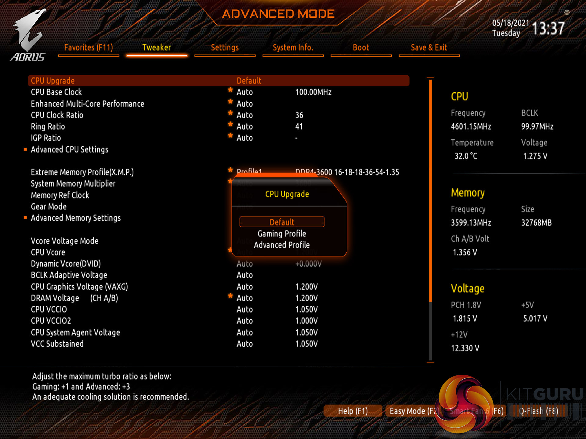
Task: Open Q-Flash (F8) utility button
Action: point(538,411)
